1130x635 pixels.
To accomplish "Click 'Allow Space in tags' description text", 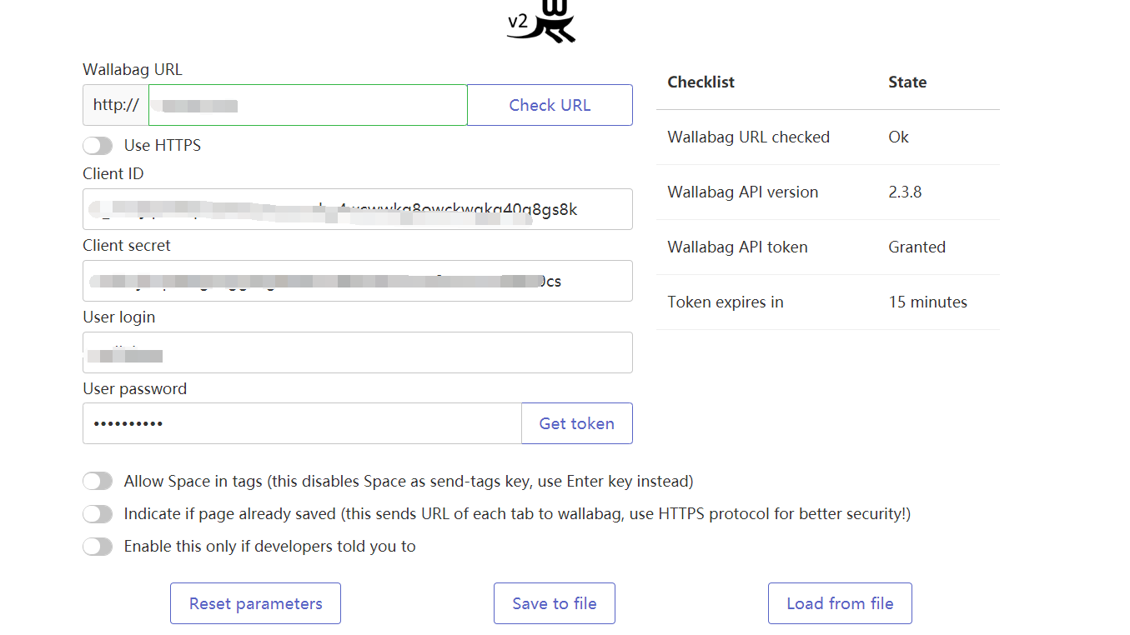I will pyautogui.click(x=409, y=482).
